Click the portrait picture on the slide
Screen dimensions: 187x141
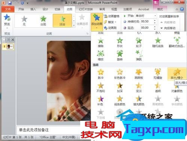point(69,81)
